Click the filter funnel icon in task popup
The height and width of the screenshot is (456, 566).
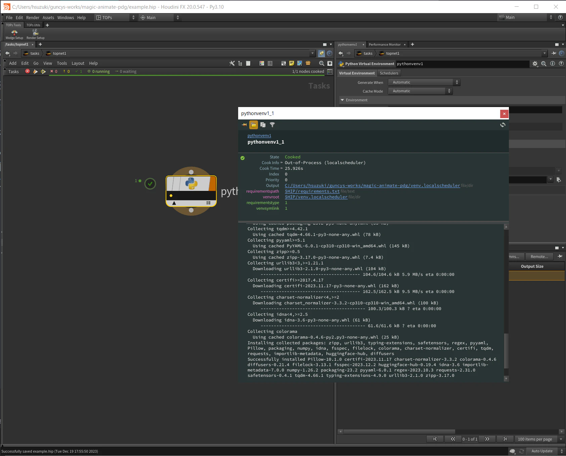[272, 125]
